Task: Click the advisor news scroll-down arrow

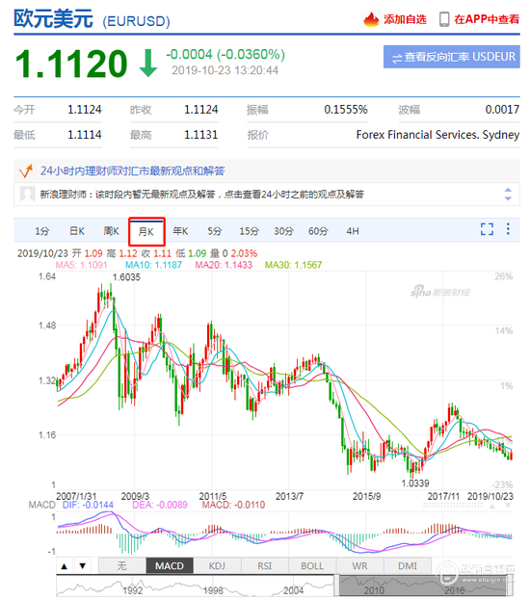Action: [508, 198]
